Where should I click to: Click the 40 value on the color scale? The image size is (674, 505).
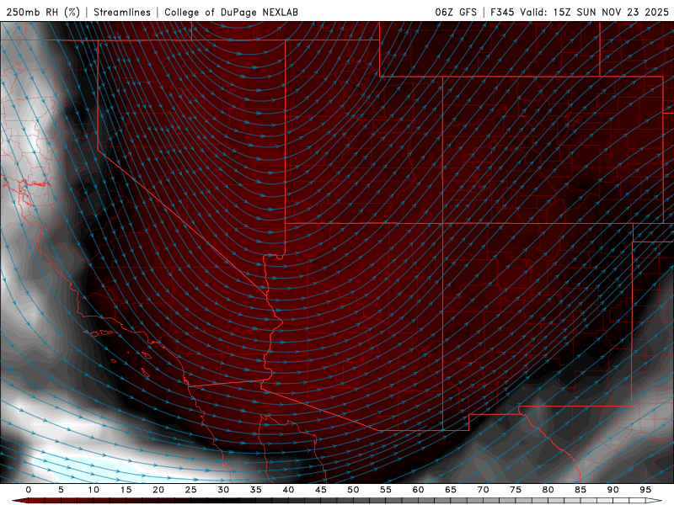point(288,490)
